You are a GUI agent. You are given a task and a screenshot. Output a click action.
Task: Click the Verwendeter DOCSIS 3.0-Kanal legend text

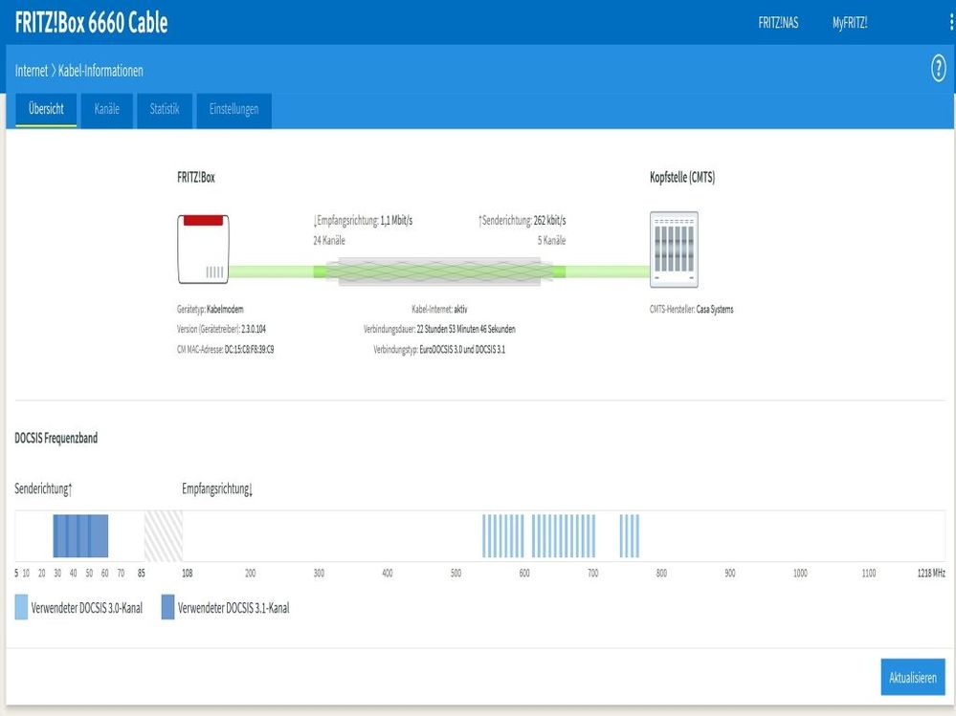click(x=86, y=608)
